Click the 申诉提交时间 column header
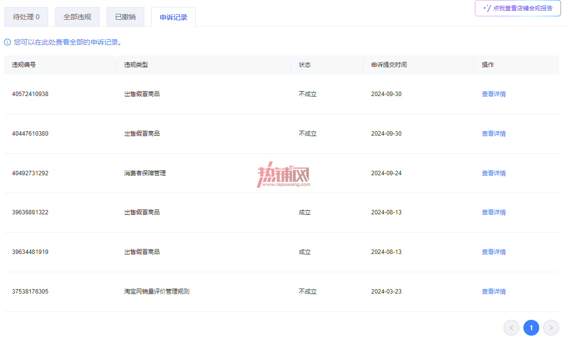This screenshot has width=567, height=349. click(x=389, y=65)
